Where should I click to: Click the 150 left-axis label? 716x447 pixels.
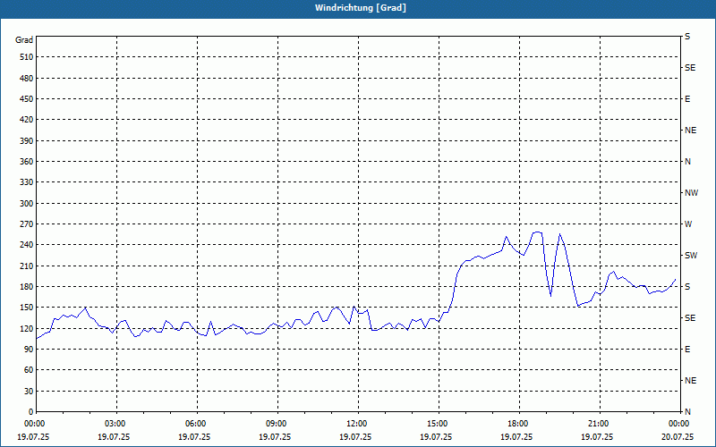[27, 308]
